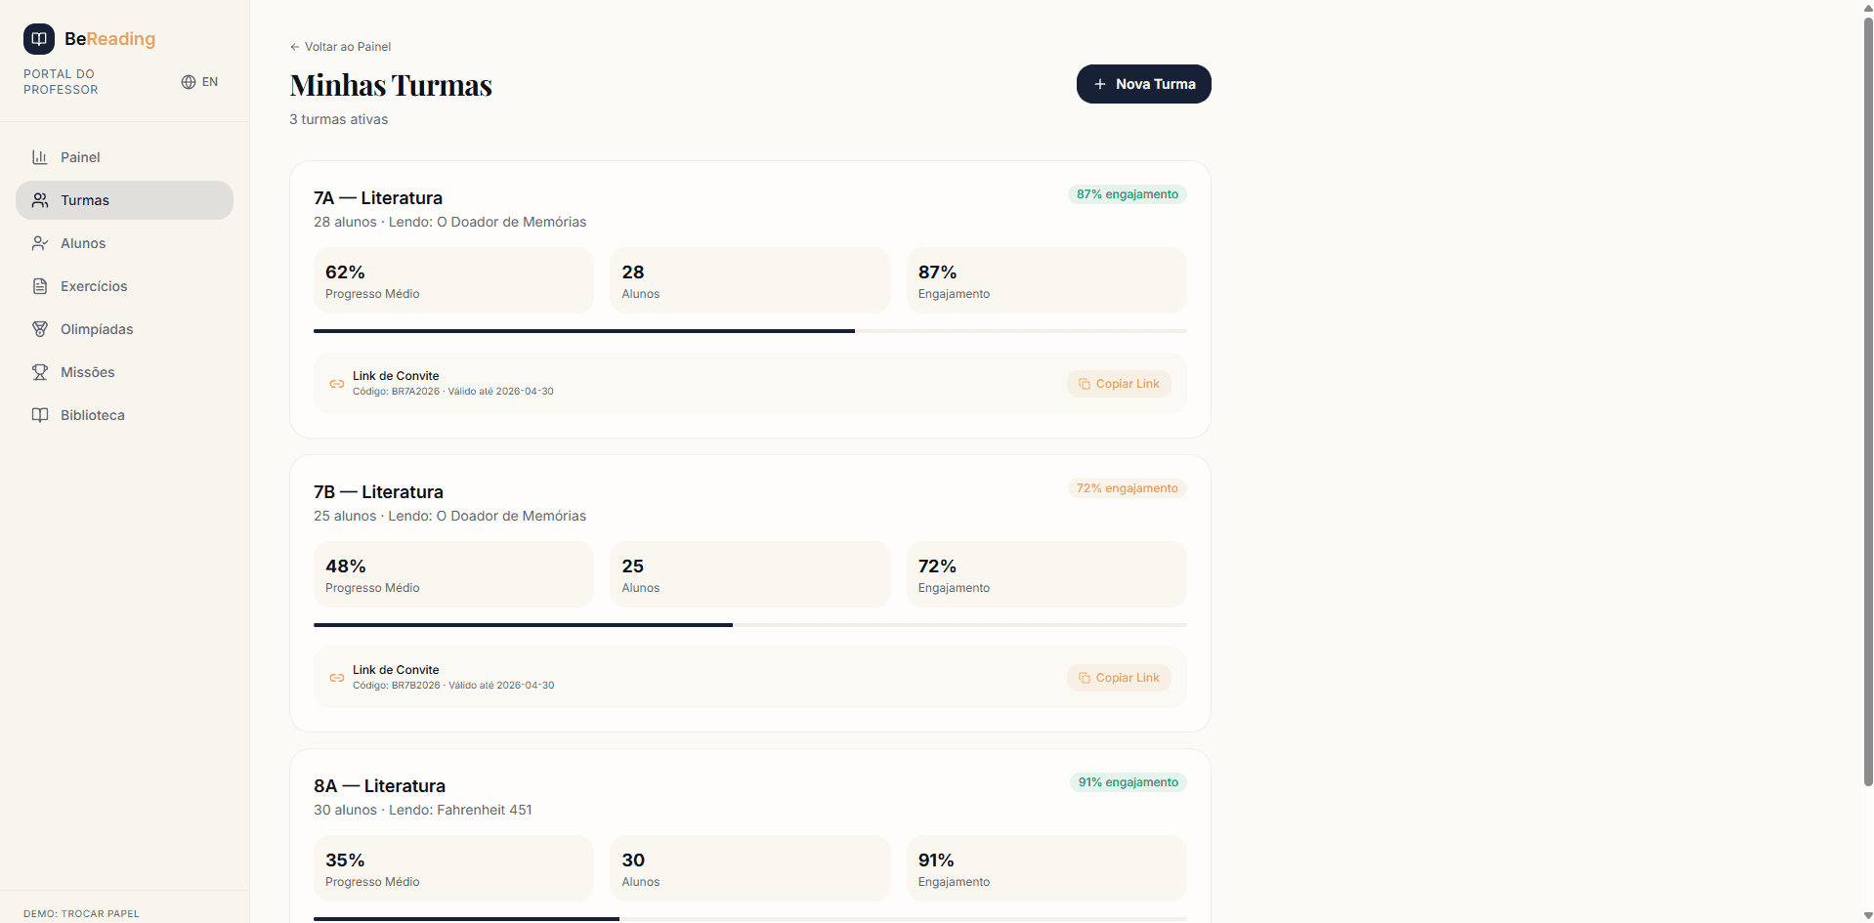Click the 87% engajamento badge
The width and height of the screenshot is (1874, 923).
coord(1128,194)
